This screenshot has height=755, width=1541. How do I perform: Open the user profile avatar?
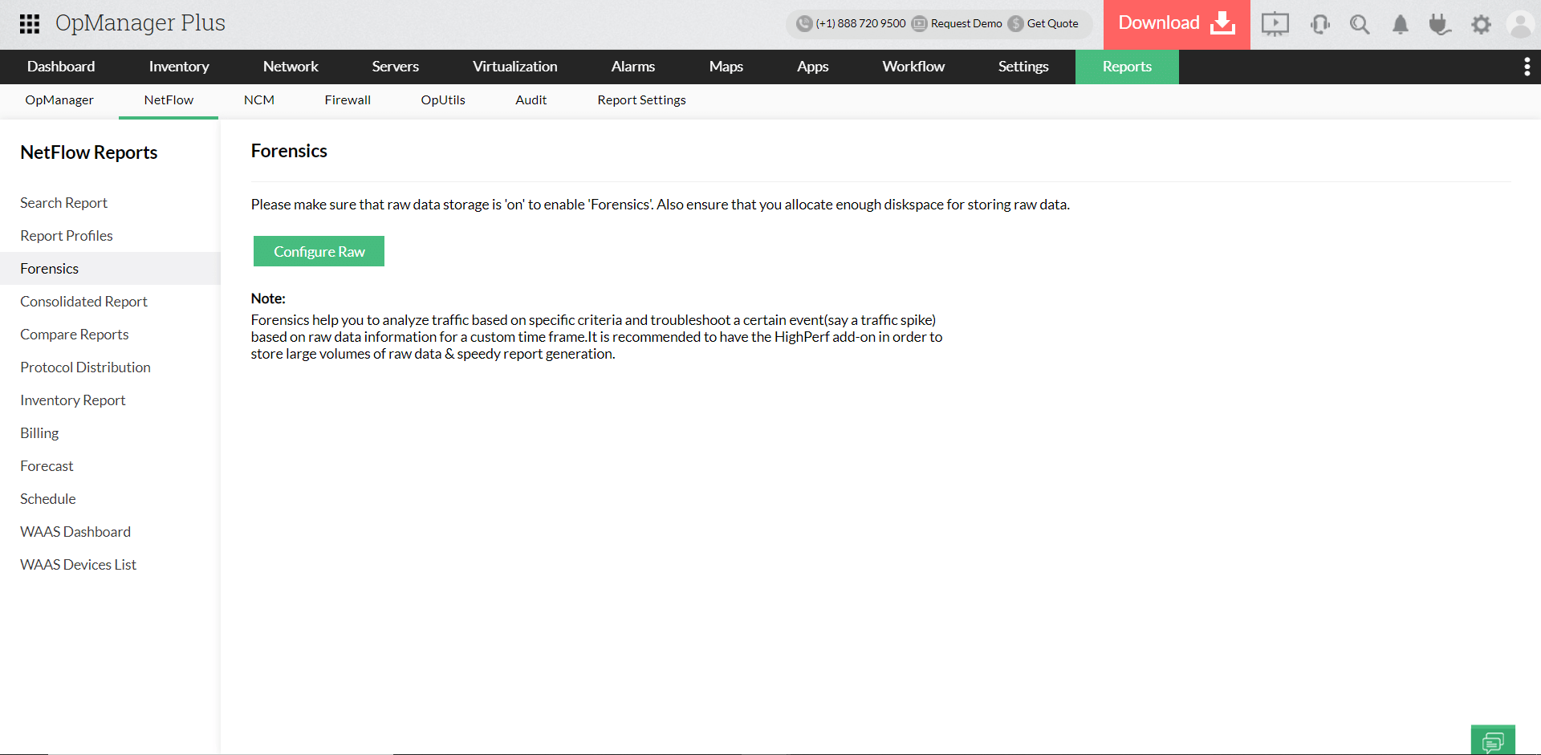(1520, 25)
